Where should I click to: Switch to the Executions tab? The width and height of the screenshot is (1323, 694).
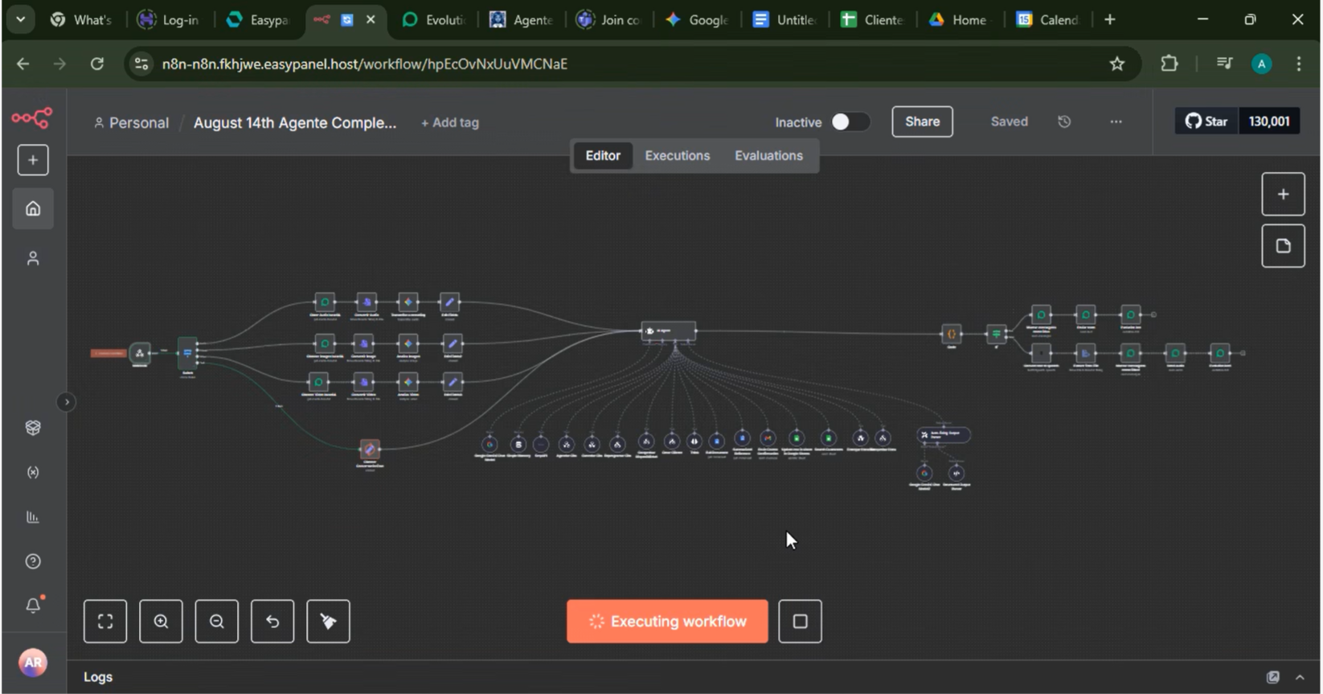pos(677,155)
